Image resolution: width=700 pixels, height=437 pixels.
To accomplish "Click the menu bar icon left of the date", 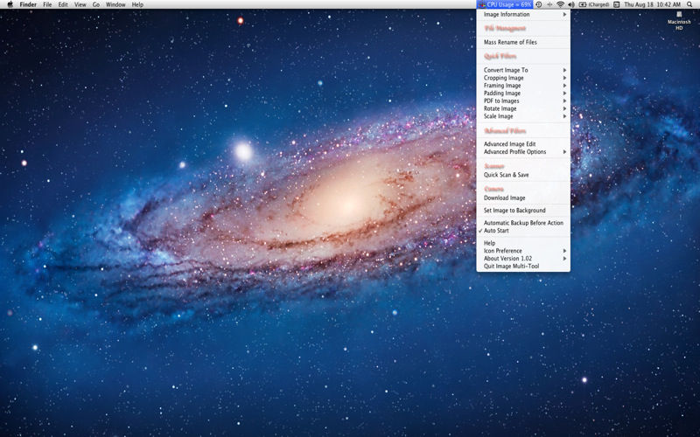I will 617,4.
